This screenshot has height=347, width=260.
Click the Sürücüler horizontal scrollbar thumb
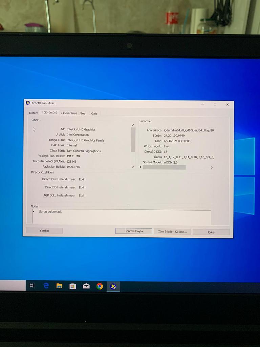(x=164, y=167)
